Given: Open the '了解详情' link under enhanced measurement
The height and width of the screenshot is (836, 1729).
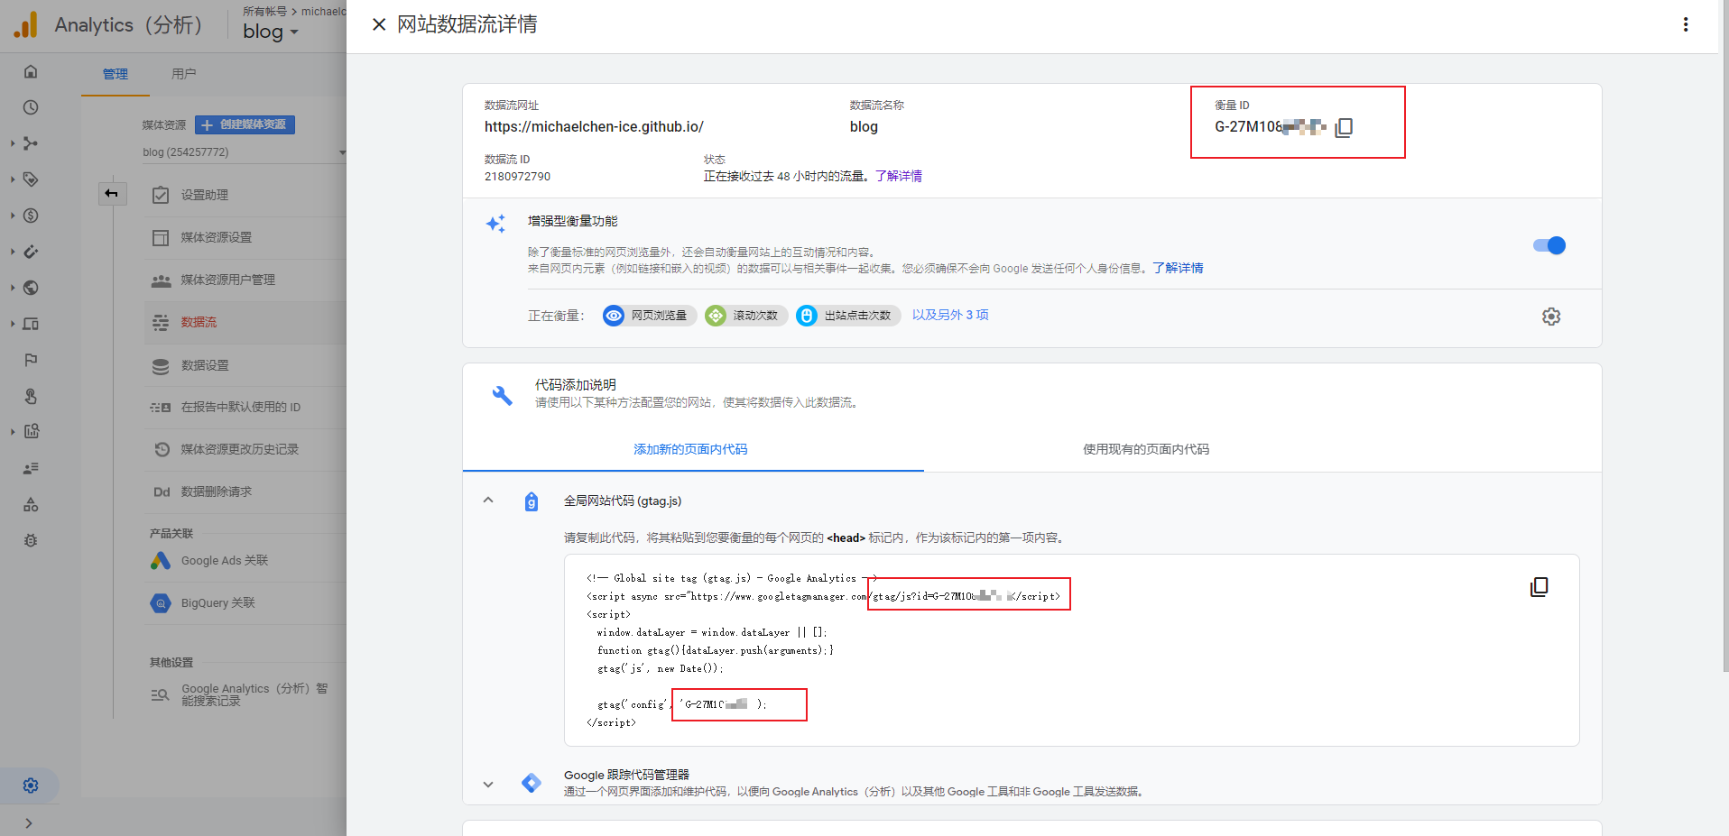Looking at the screenshot, I should tap(1178, 268).
